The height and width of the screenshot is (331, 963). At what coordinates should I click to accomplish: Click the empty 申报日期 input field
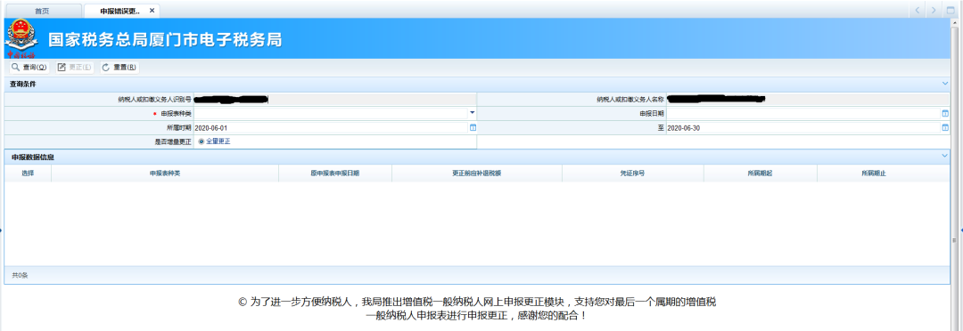804,113
